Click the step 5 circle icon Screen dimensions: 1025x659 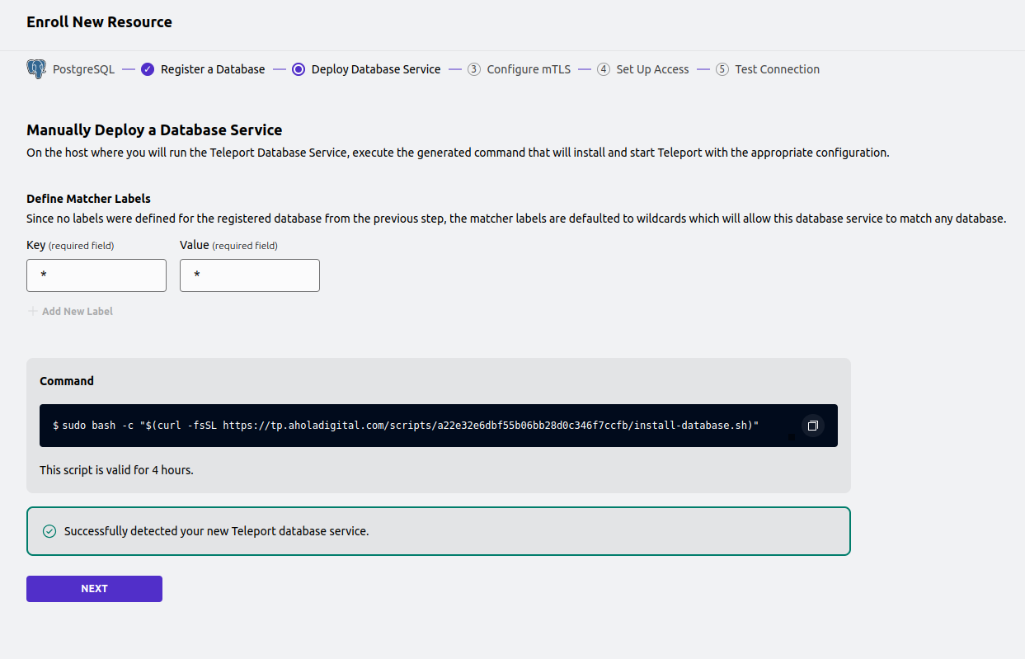coord(722,69)
